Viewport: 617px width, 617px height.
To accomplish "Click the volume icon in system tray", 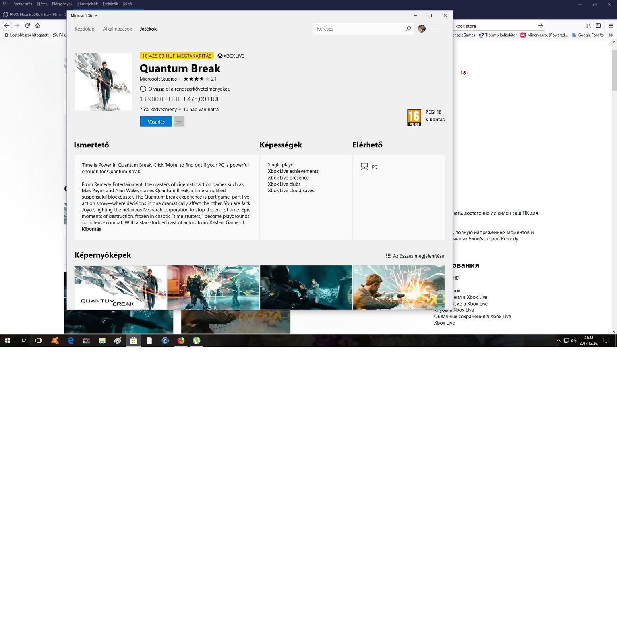I will pyautogui.click(x=574, y=340).
